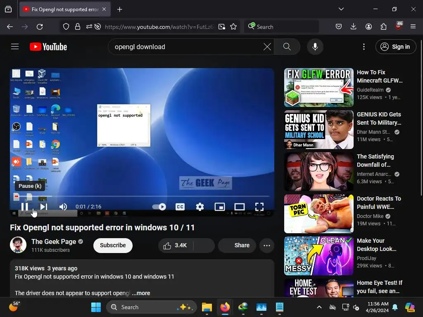The height and width of the screenshot is (317, 423).
Task: Select the Fix Opengl not supported tab
Action: 65,9
